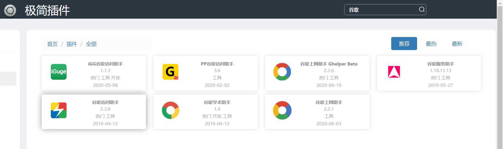
Task: Click the 谷歌学术助手 ring icon
Action: click(x=170, y=110)
